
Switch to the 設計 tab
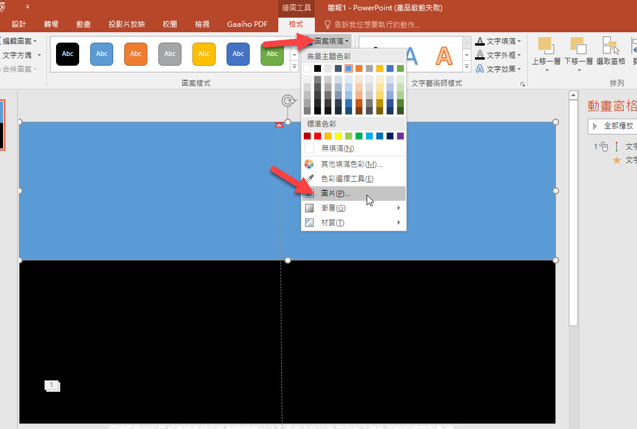click(x=19, y=24)
